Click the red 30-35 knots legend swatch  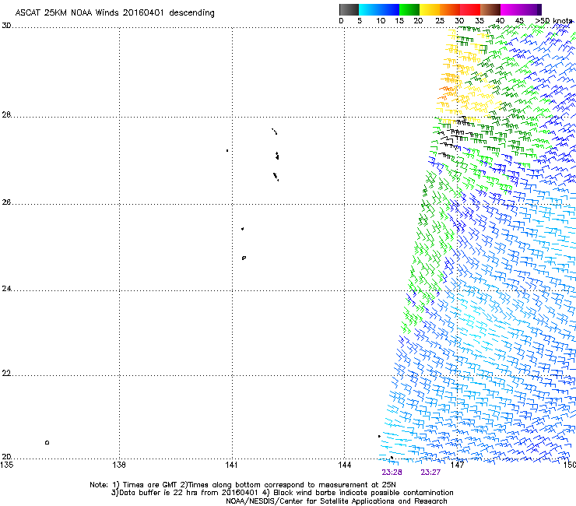tap(470, 9)
